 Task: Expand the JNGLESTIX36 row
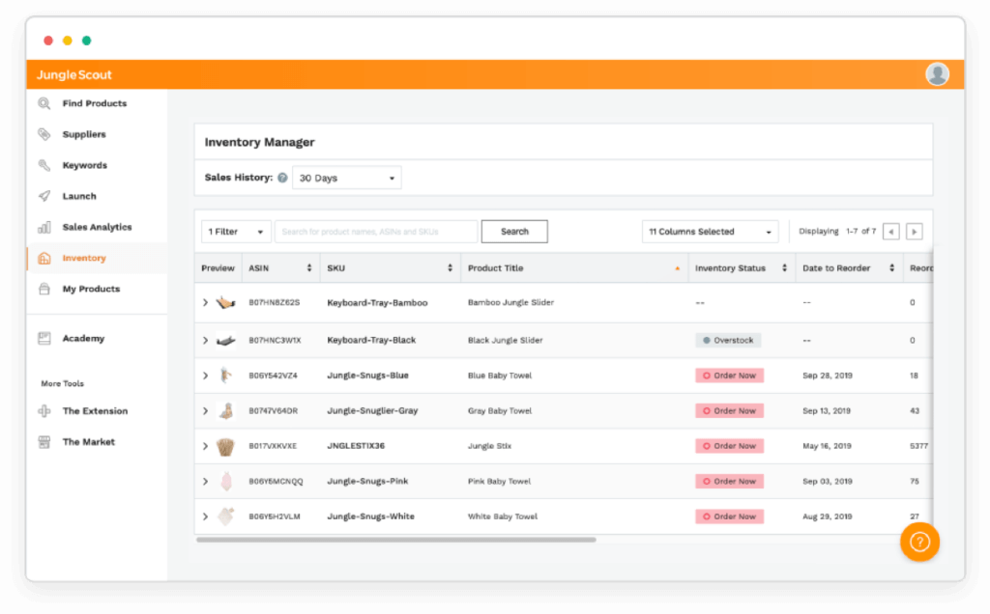pyautogui.click(x=205, y=446)
